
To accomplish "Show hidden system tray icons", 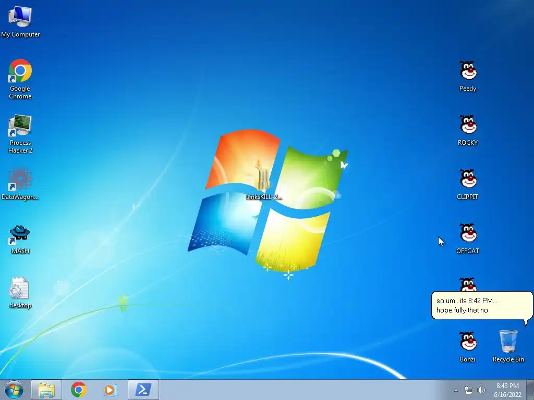I will [456, 390].
